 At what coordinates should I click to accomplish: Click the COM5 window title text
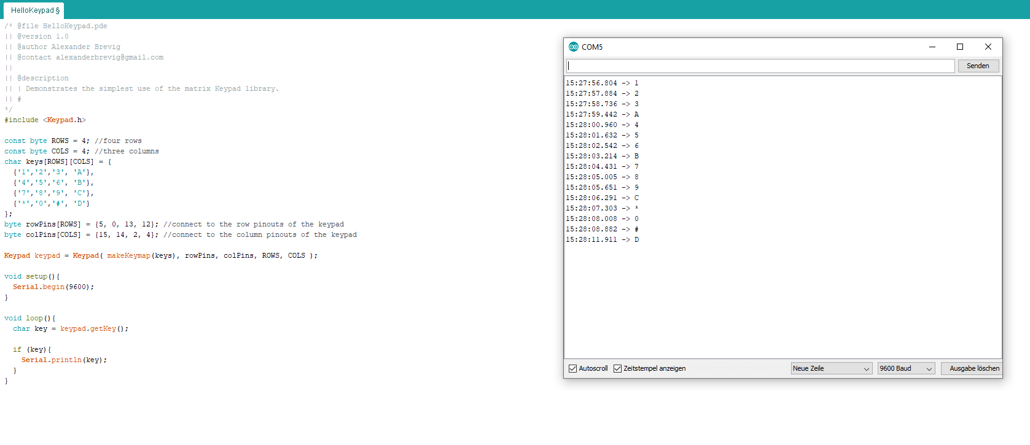[x=592, y=47]
